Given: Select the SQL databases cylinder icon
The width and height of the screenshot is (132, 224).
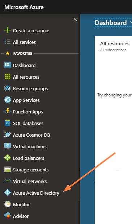Looking at the screenshot, I should pos(8,123).
